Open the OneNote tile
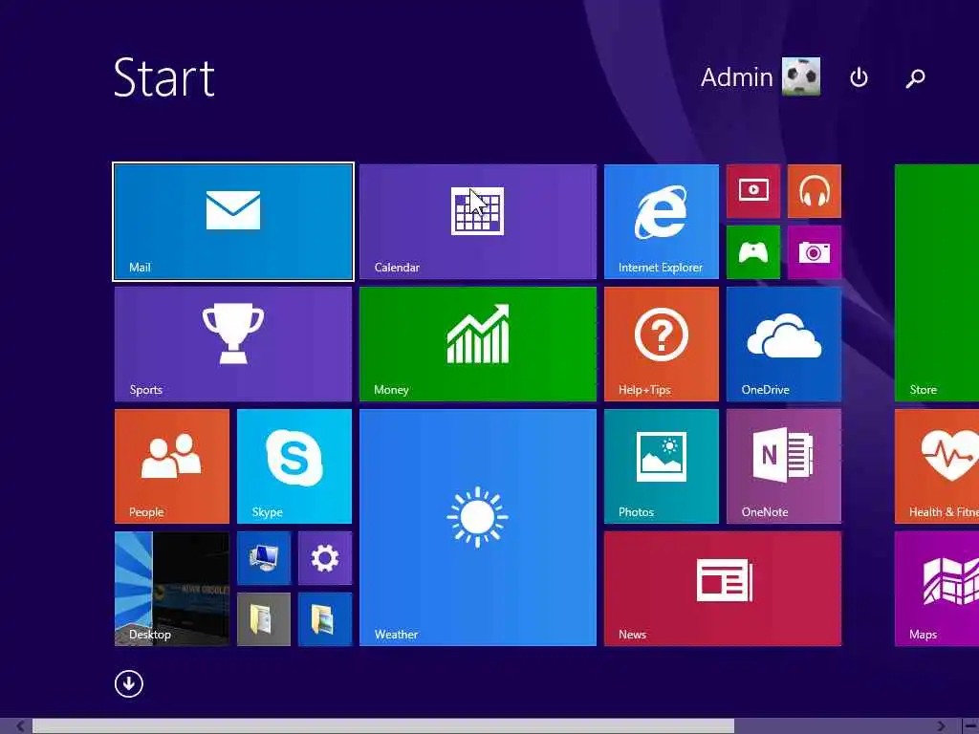Screen dimensions: 979x734 [x=784, y=466]
